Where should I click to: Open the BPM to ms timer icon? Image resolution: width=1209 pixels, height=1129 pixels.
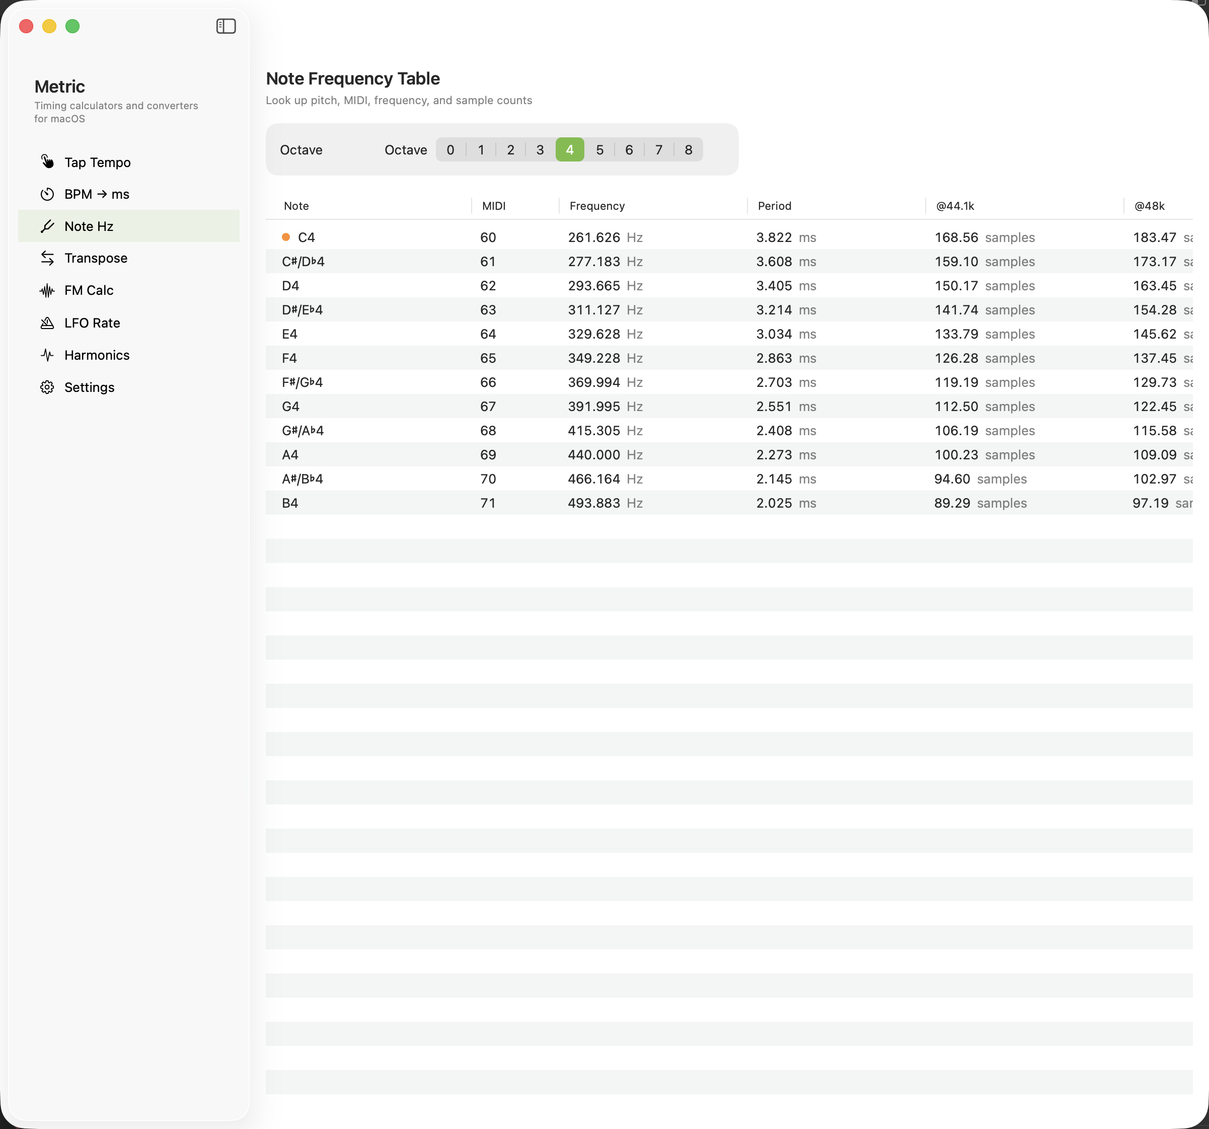(x=48, y=194)
